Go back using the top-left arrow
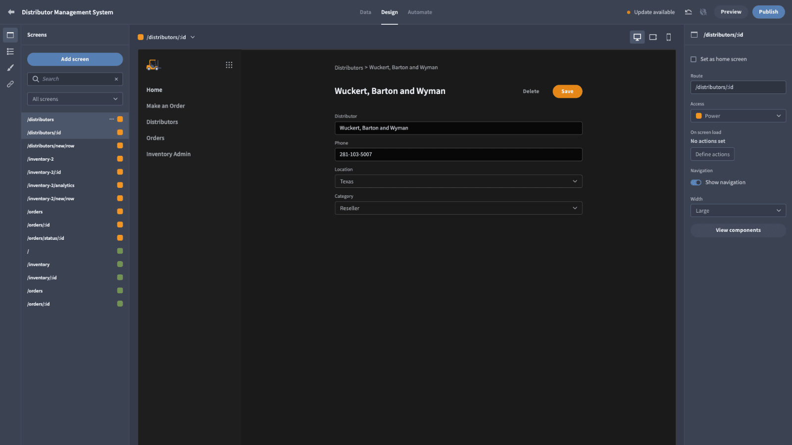792x445 pixels. click(11, 12)
